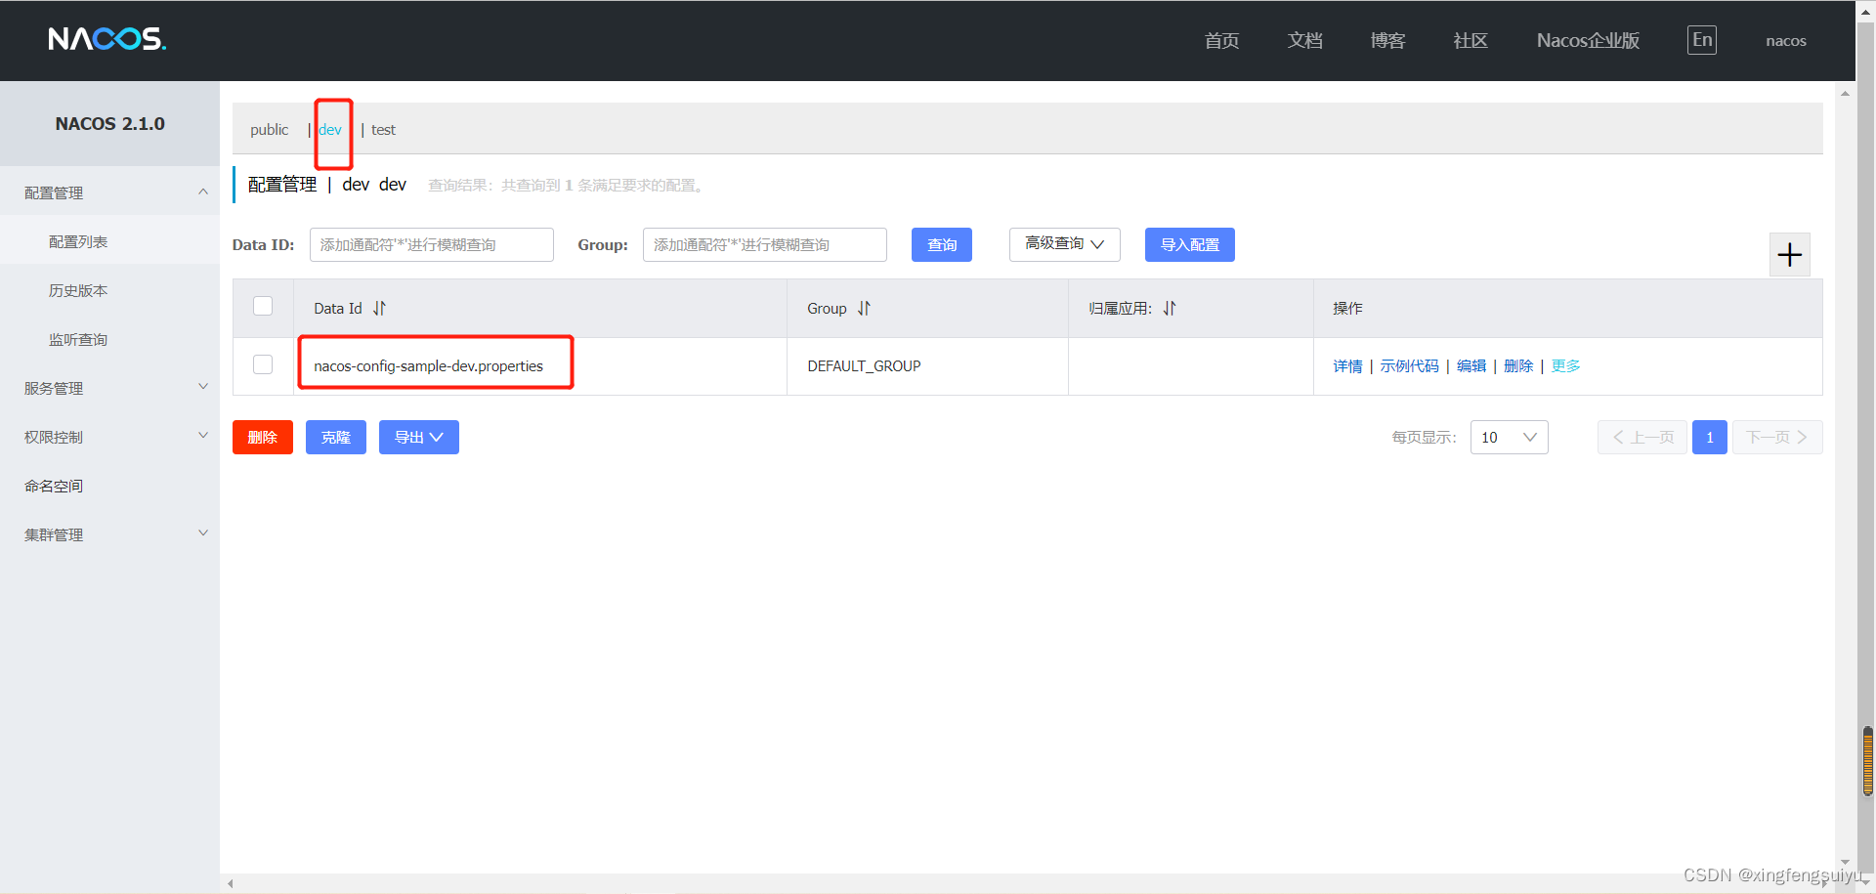Click the 导入配置 import button
1876x894 pixels.
tap(1190, 244)
